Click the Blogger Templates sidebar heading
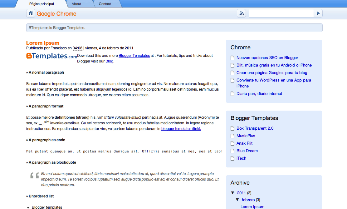Image resolution: width=347 pixels, height=209 pixels. pyautogui.click(x=254, y=118)
